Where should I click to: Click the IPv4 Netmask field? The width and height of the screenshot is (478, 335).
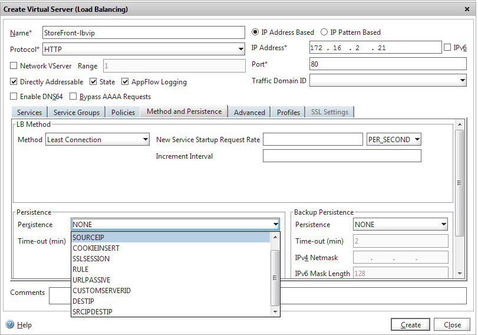pos(401,257)
